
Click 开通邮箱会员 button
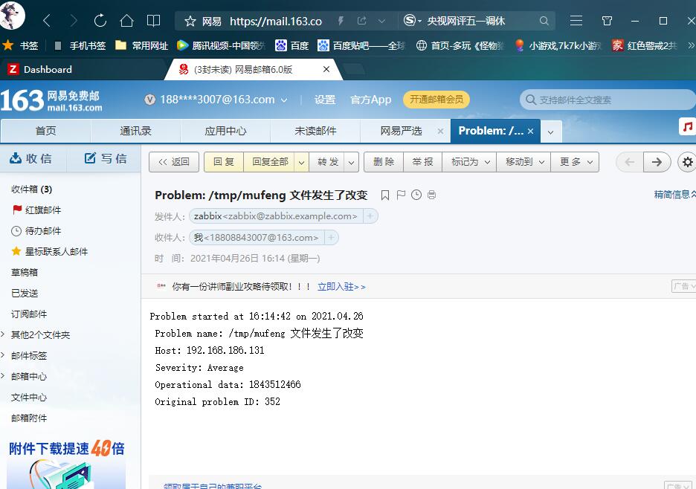tap(436, 100)
